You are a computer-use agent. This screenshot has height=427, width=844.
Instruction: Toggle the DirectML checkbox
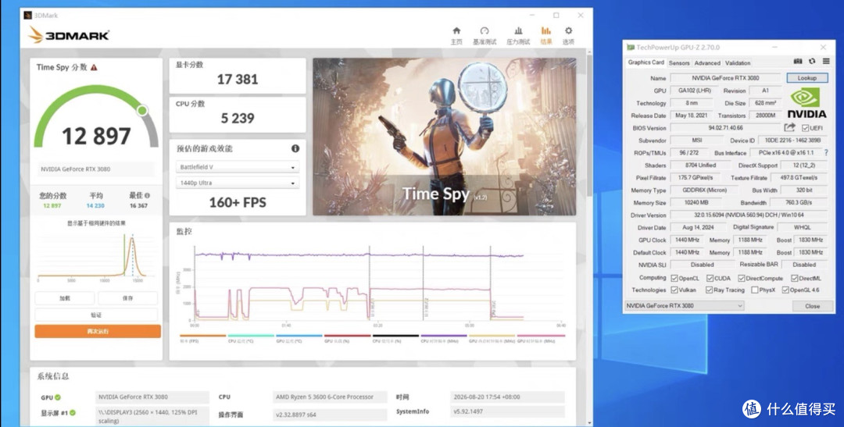coord(795,278)
